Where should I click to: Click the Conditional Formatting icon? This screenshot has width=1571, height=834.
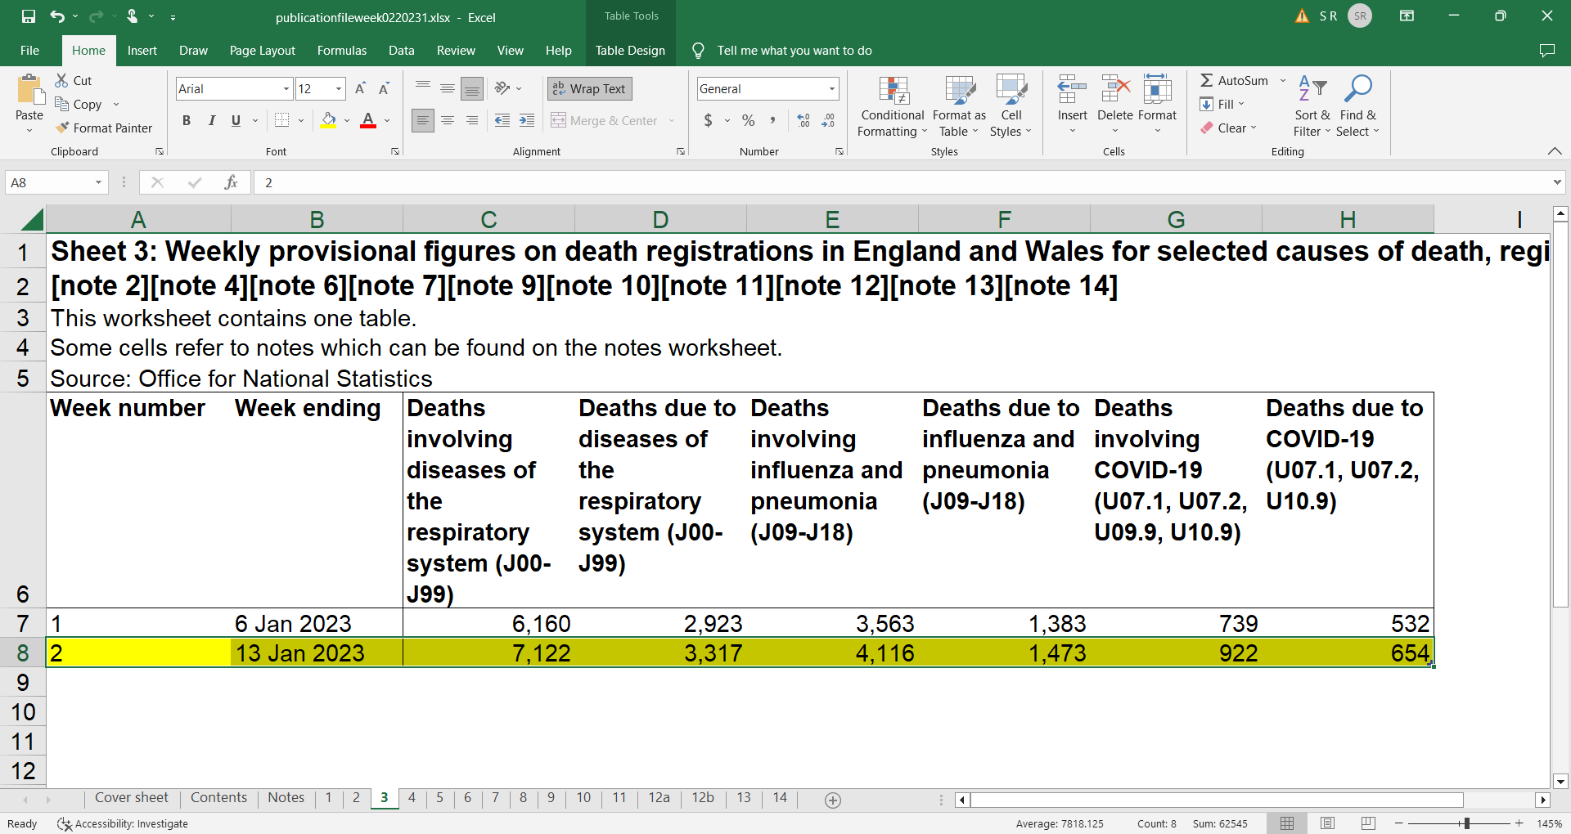tap(893, 92)
